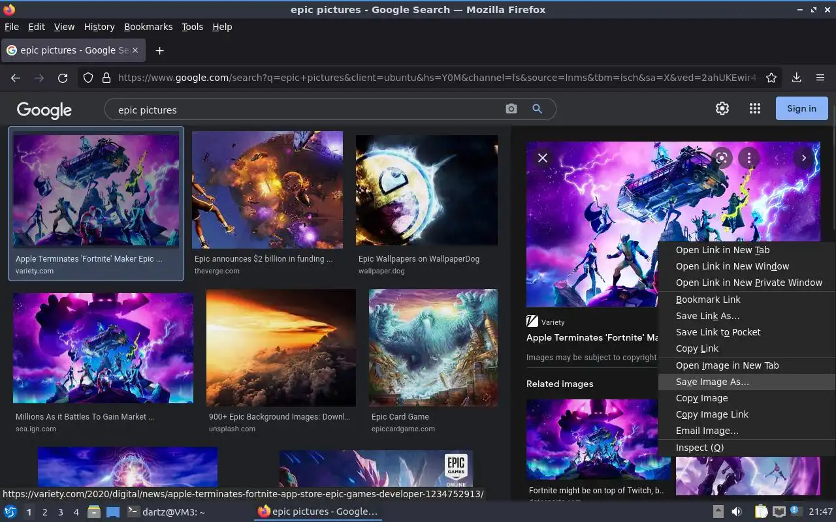Open related image 'Fortnite might be on top of Twitch'
Image resolution: width=836 pixels, height=522 pixels.
(598, 439)
